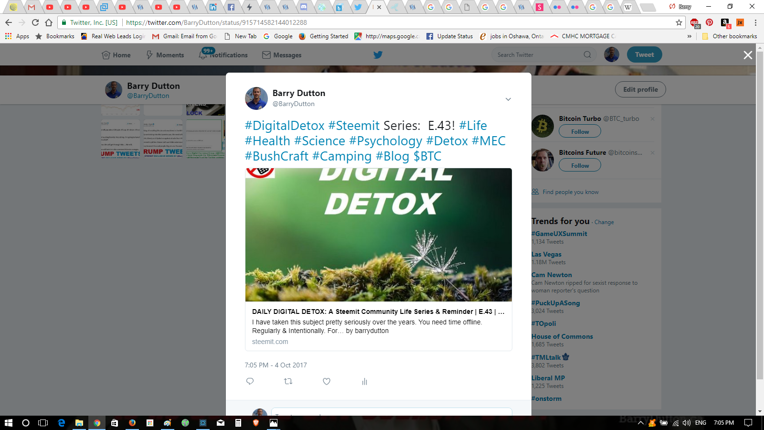The image size is (764, 430).
Task: Open Firefox from the taskbar
Action: click(x=132, y=423)
